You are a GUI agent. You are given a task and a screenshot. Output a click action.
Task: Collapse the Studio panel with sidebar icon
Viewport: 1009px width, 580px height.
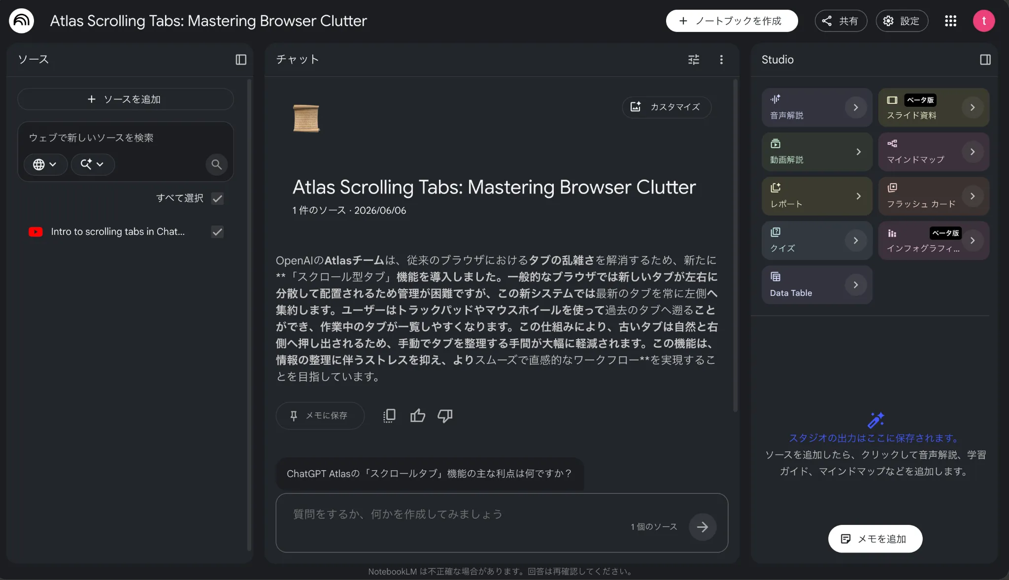point(985,60)
